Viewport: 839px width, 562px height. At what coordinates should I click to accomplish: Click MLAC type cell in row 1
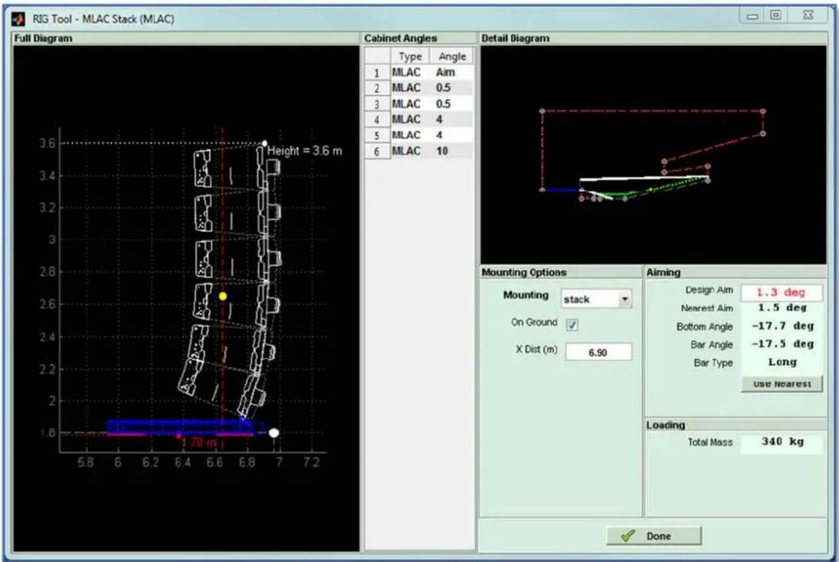point(410,73)
